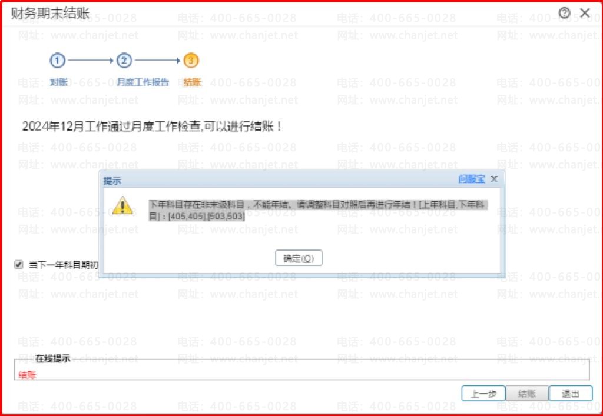Exit using the 退出 button
The image size is (603, 416).
tap(571, 394)
